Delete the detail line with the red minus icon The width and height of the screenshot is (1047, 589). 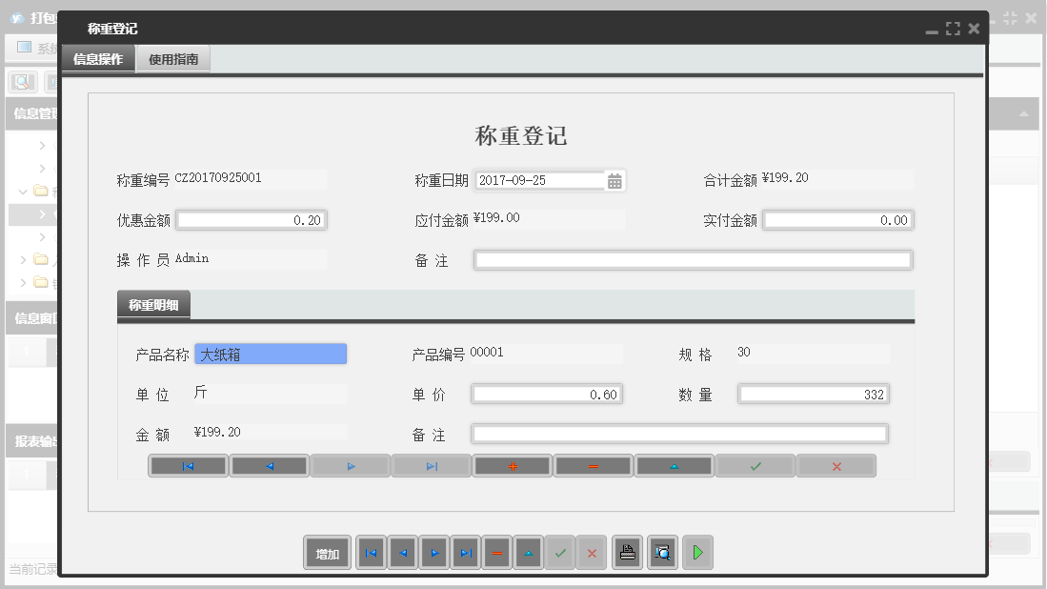coord(593,465)
